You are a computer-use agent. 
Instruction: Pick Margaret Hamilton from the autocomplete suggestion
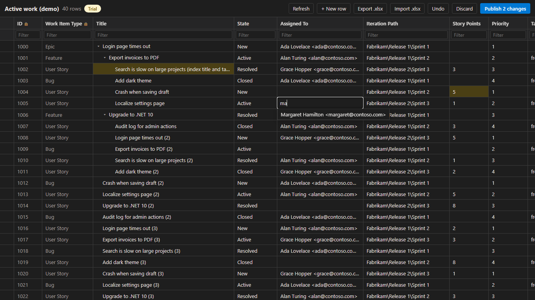pos(333,115)
